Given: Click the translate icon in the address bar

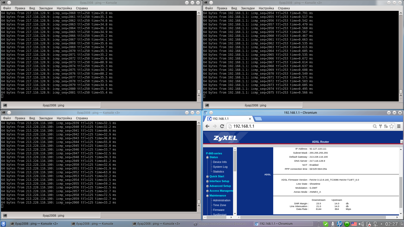Looking at the screenshot, I should pos(386,126).
